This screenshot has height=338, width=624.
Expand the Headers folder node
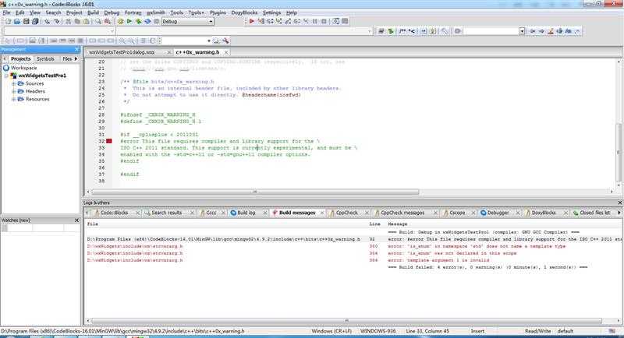pos(13,91)
